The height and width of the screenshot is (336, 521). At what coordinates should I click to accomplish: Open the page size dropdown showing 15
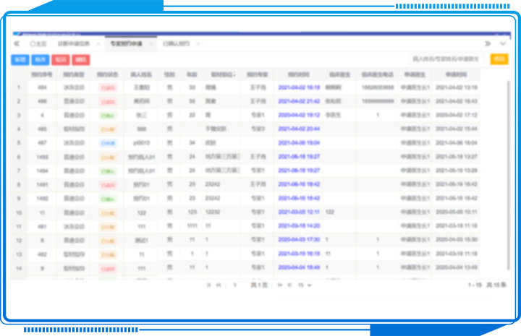pos(304,285)
